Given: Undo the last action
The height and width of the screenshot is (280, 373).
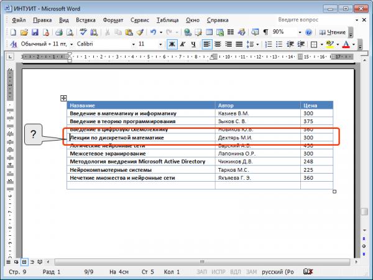Looking at the screenshot, I should coord(153,32).
